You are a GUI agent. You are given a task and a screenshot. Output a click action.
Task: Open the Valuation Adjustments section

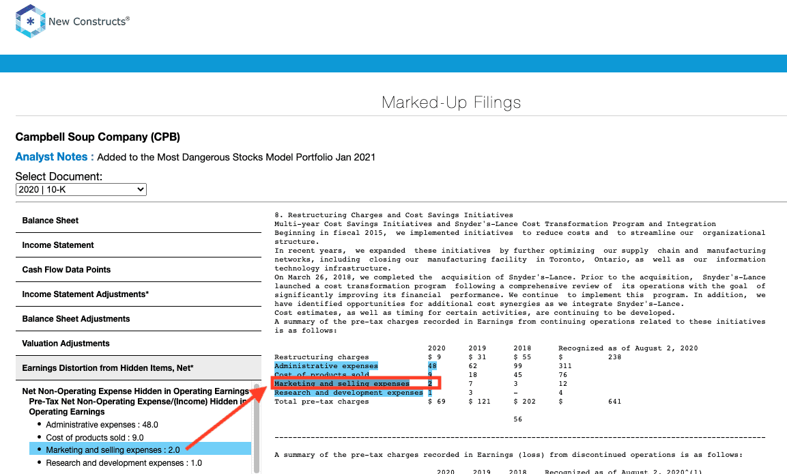pos(139,344)
